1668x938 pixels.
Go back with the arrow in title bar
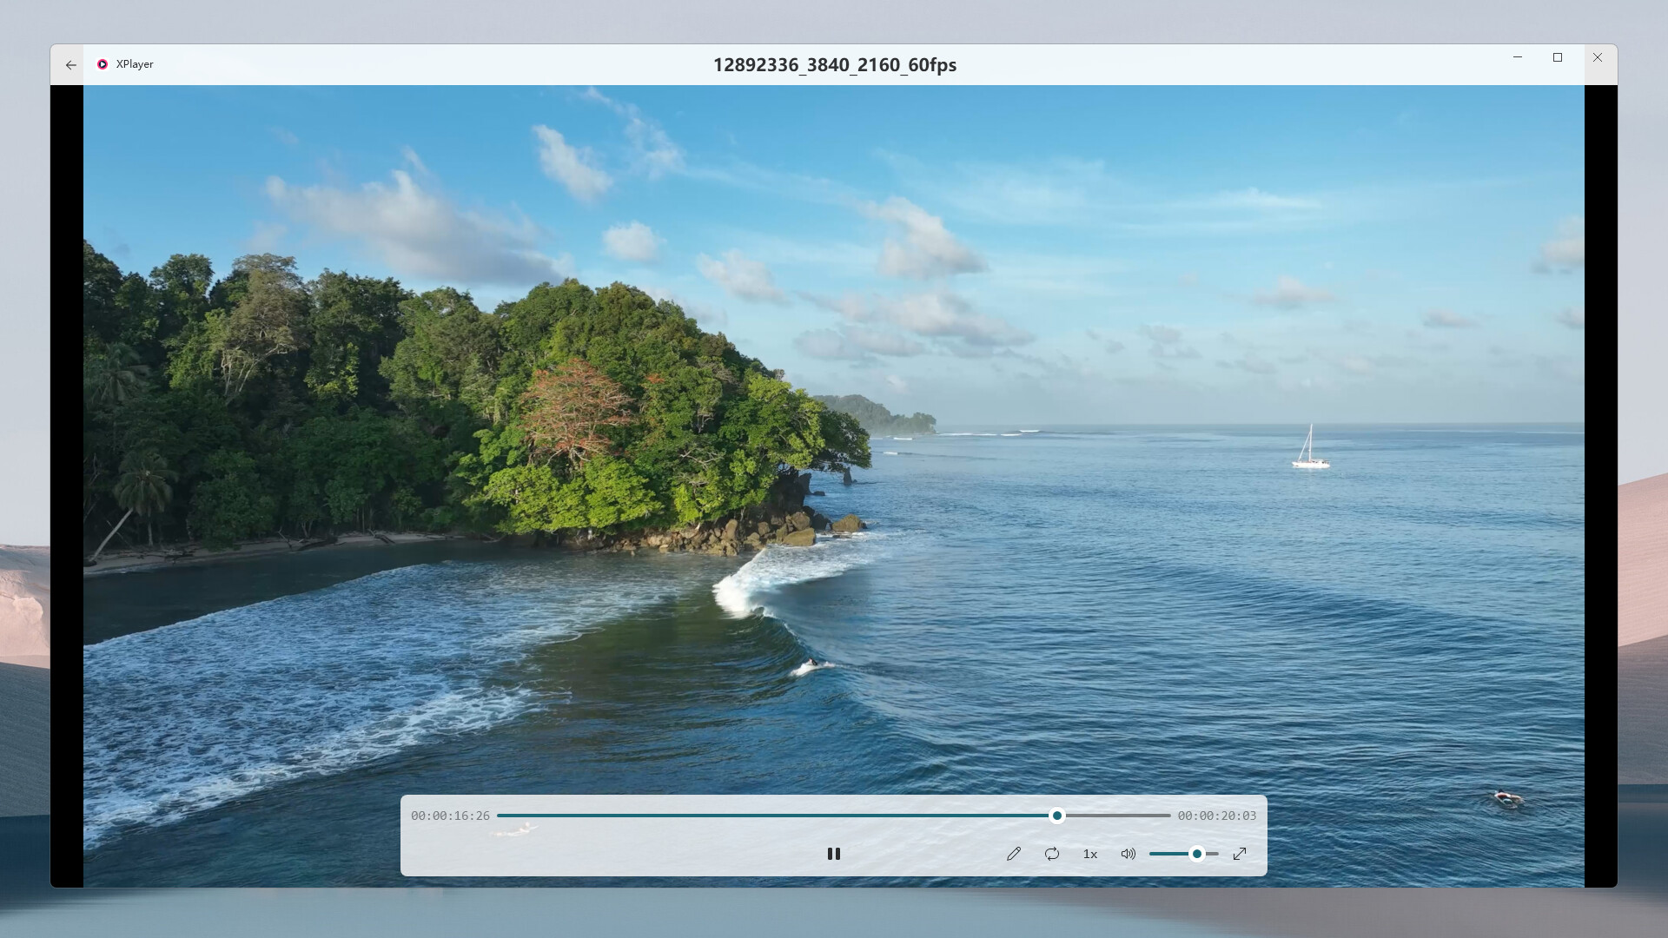pyautogui.click(x=70, y=64)
